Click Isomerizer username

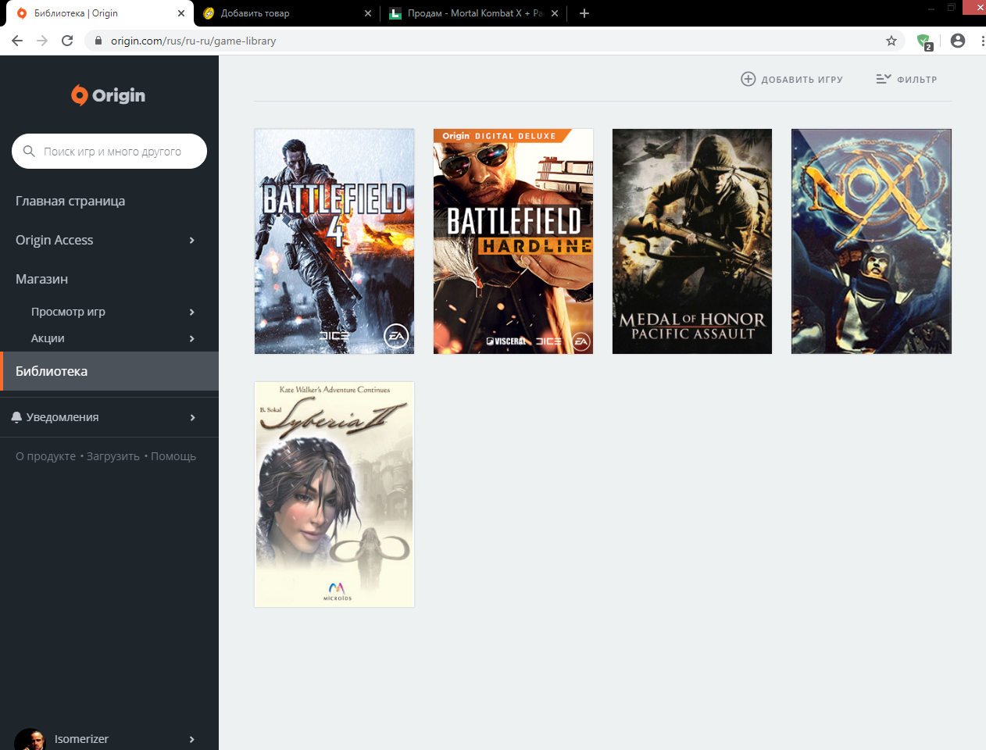click(81, 739)
